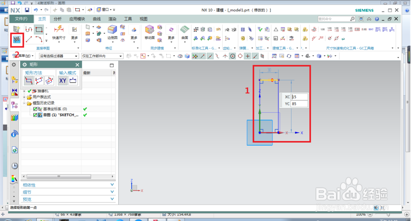The image size is (411, 221).
Task: Toggle the midpoint snap icon
Action: (x=210, y=56)
